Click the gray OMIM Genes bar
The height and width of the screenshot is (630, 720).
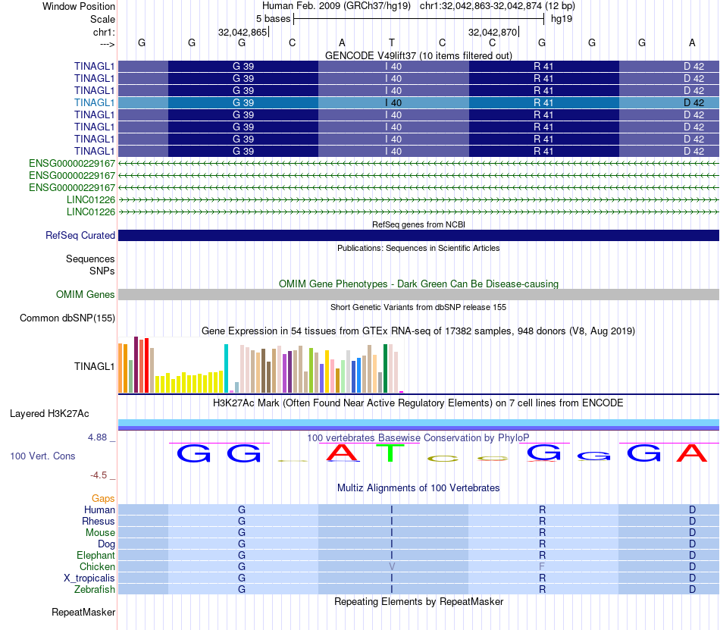(x=418, y=294)
